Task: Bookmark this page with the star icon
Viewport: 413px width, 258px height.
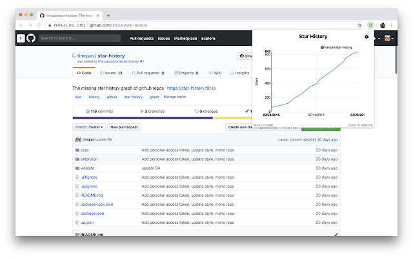Action: [x=359, y=25]
